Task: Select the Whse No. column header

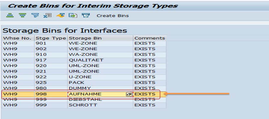Action: pos(18,38)
